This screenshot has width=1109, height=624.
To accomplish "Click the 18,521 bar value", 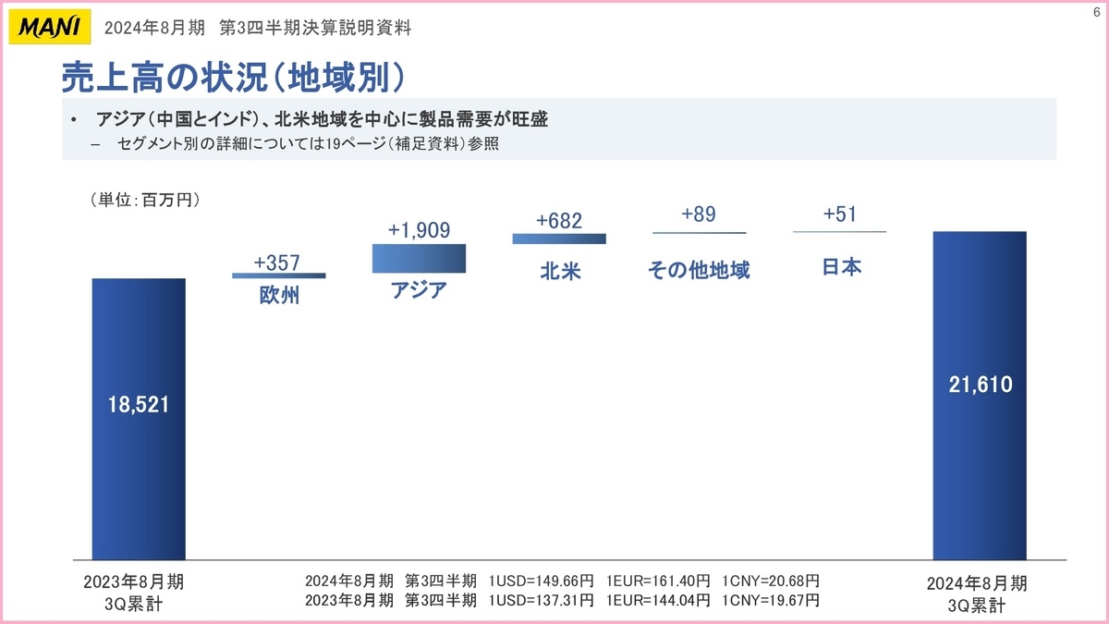I will [139, 405].
